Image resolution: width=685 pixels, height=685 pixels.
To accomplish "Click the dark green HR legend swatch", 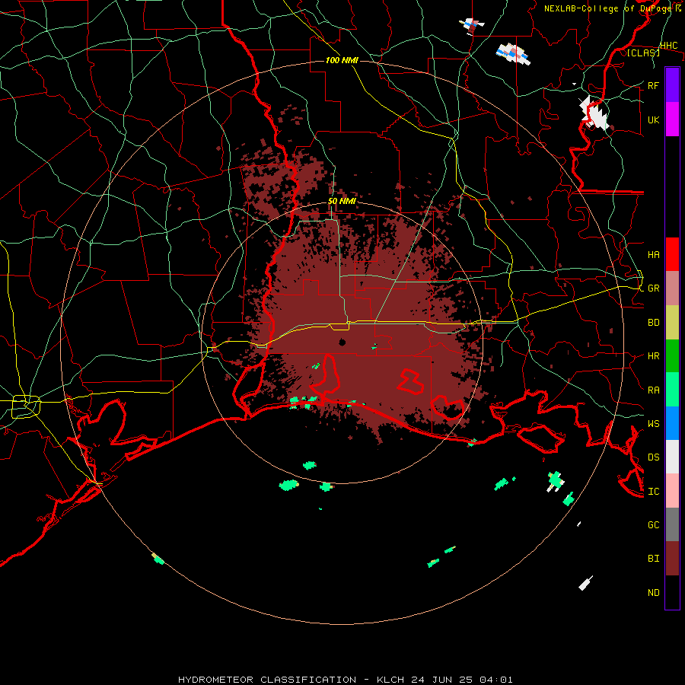I will [672, 356].
